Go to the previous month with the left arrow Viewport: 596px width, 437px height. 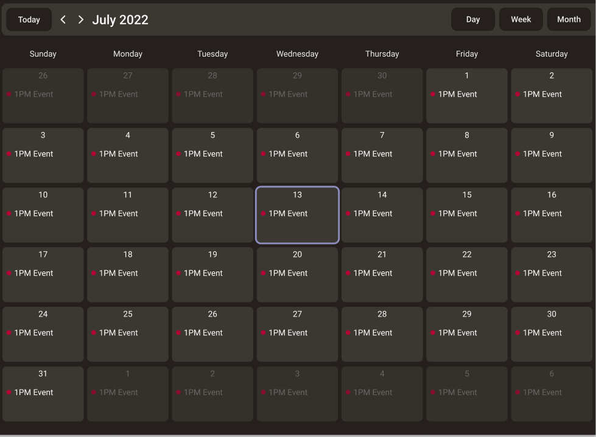pos(63,19)
